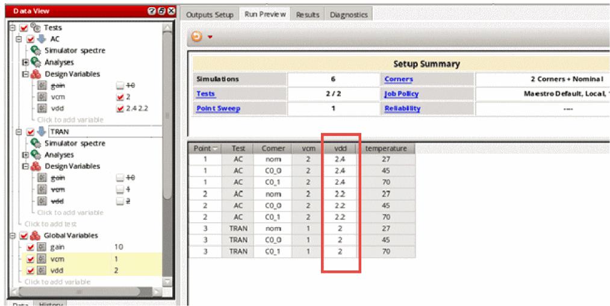The image size is (610, 306).
Task: Toggle global vcm variable checkbox
Action: (30, 259)
